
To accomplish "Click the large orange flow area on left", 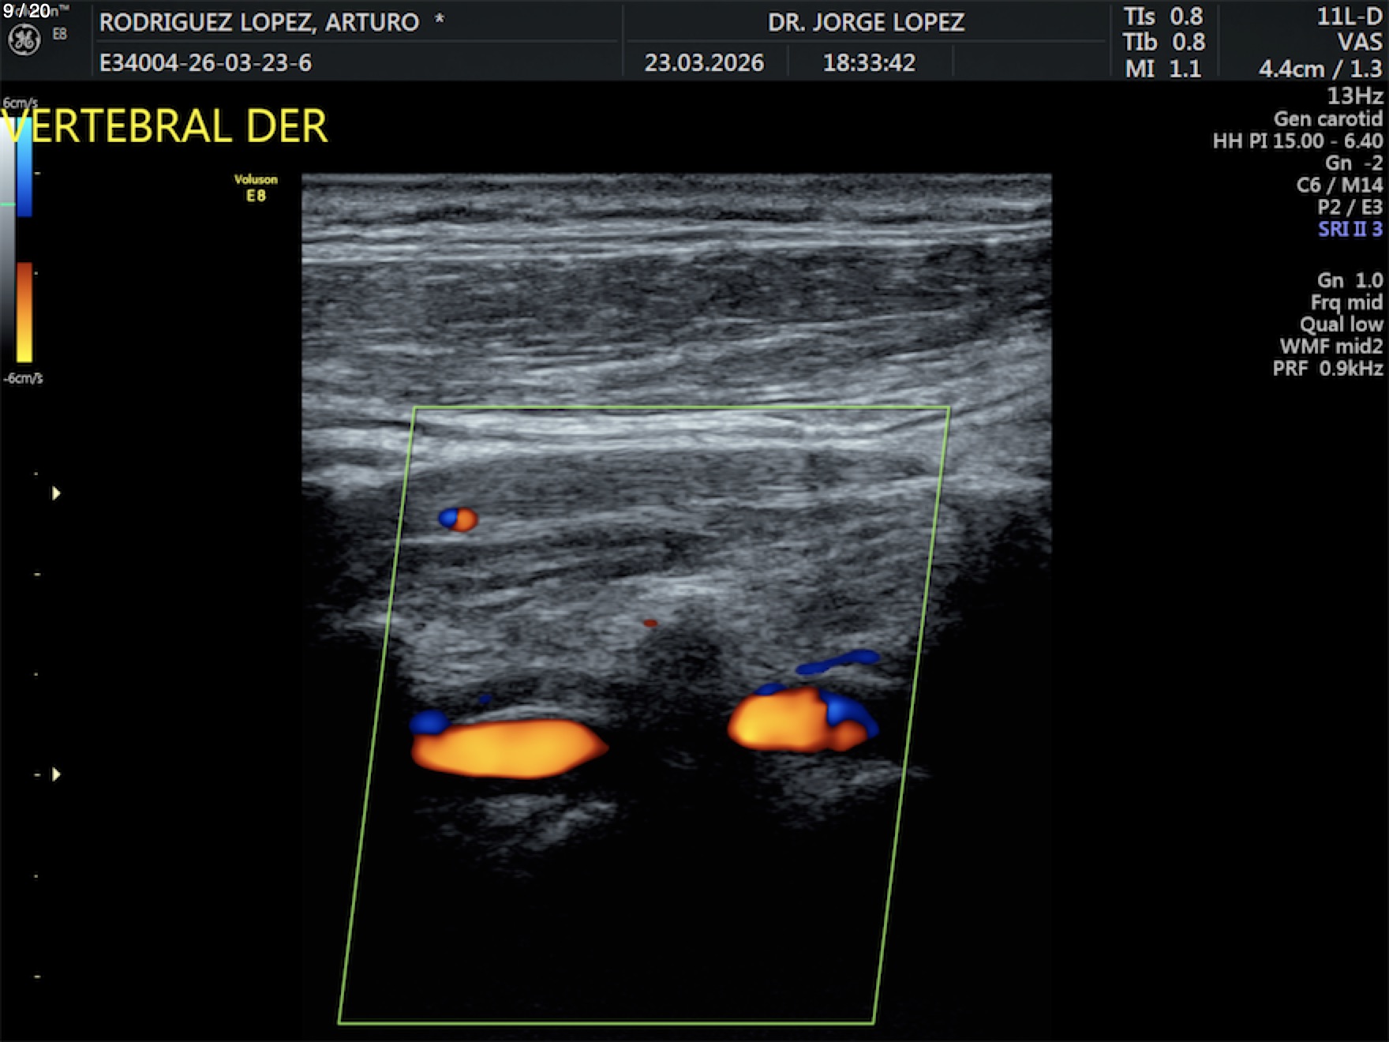I will point(505,748).
